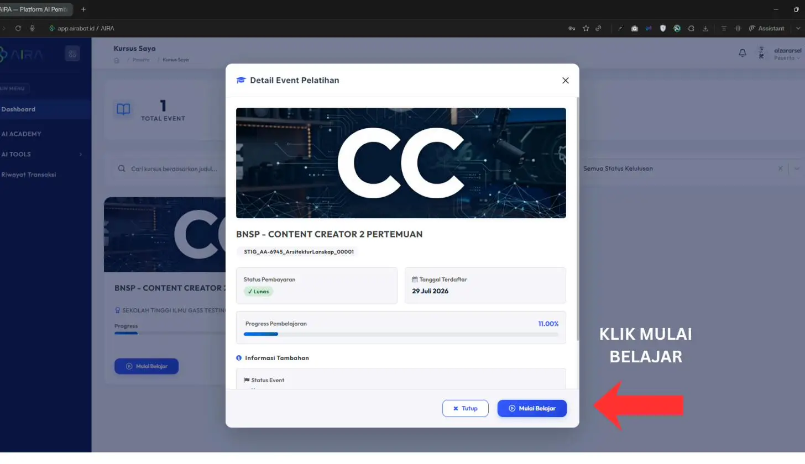The width and height of the screenshot is (805, 464).
Task: Open the extensions puzzle piece icon
Action: click(x=691, y=28)
